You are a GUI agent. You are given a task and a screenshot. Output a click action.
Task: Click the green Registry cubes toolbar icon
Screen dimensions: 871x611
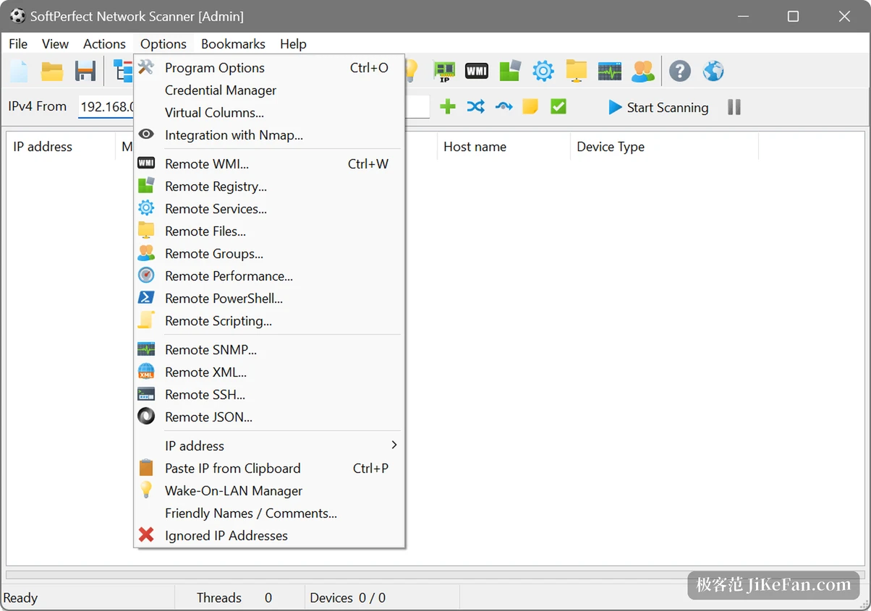tap(510, 71)
